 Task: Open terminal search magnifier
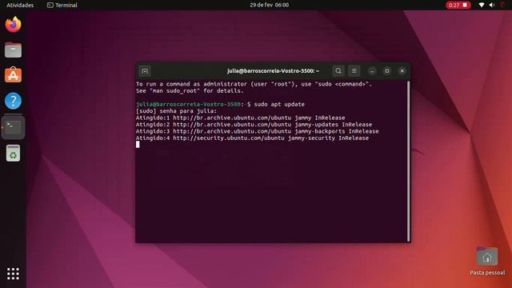(x=338, y=71)
